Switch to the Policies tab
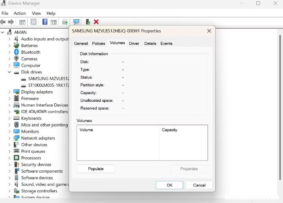283x203 pixels. pyautogui.click(x=99, y=44)
